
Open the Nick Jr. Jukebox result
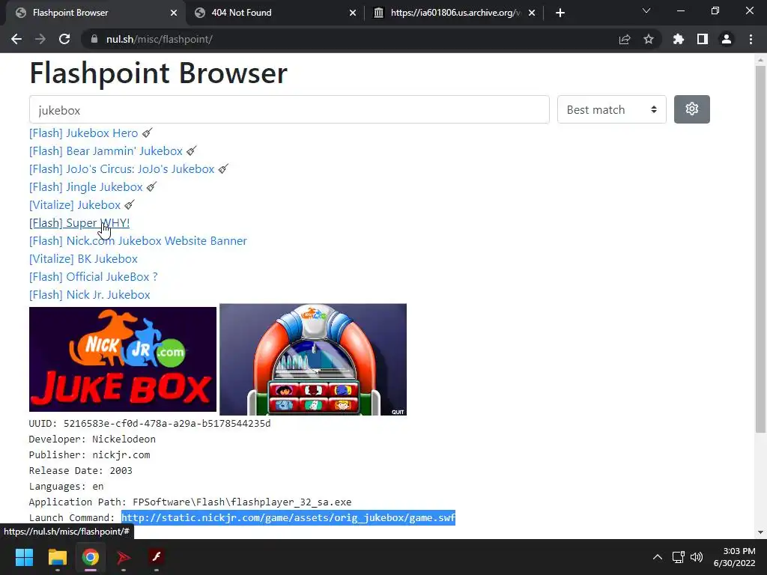pos(90,295)
